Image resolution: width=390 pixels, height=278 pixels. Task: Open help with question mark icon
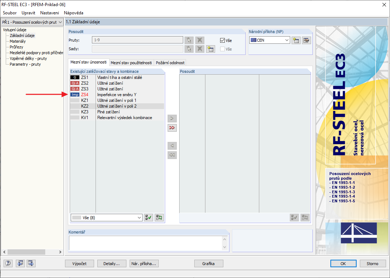click(8, 263)
